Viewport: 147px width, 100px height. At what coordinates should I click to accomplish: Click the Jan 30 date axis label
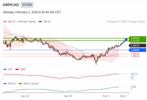[x=68, y=96]
